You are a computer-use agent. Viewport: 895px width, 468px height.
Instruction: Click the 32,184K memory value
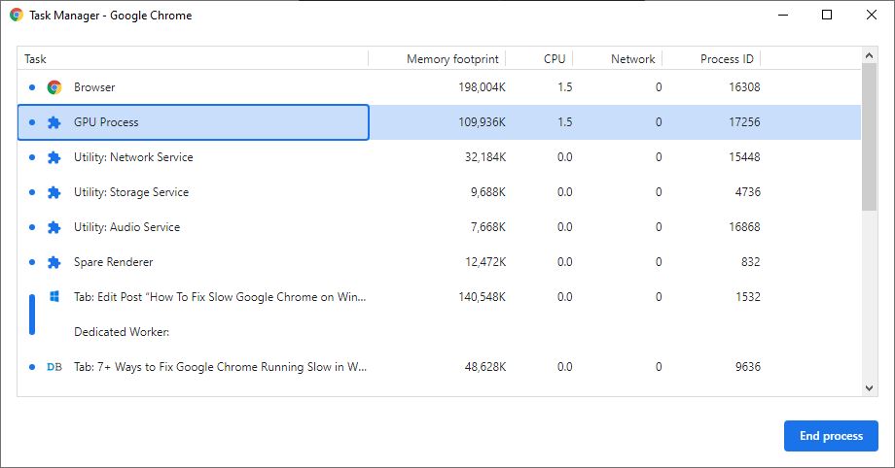click(x=485, y=157)
